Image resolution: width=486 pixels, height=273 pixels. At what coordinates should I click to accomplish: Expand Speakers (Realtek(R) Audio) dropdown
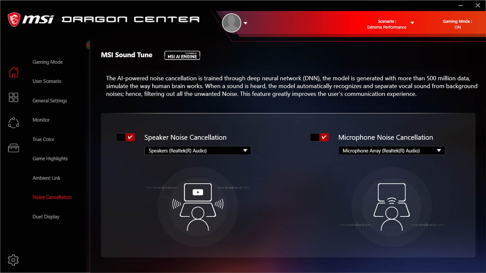(198, 151)
